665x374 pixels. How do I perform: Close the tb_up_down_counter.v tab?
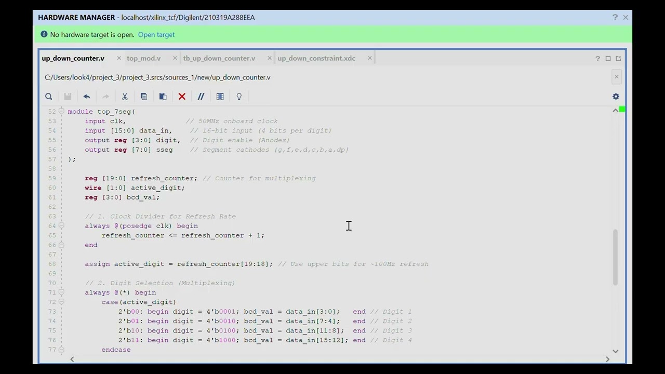[270, 58]
